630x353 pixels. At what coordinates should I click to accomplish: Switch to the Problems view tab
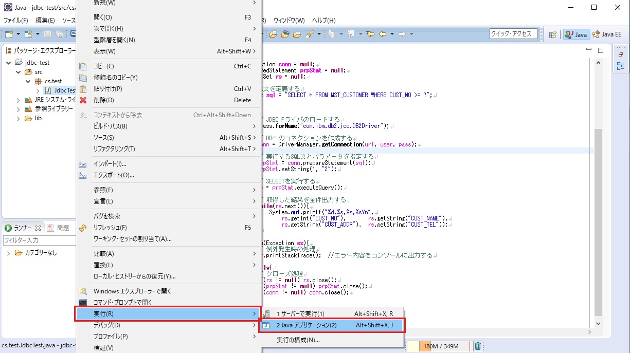58,228
